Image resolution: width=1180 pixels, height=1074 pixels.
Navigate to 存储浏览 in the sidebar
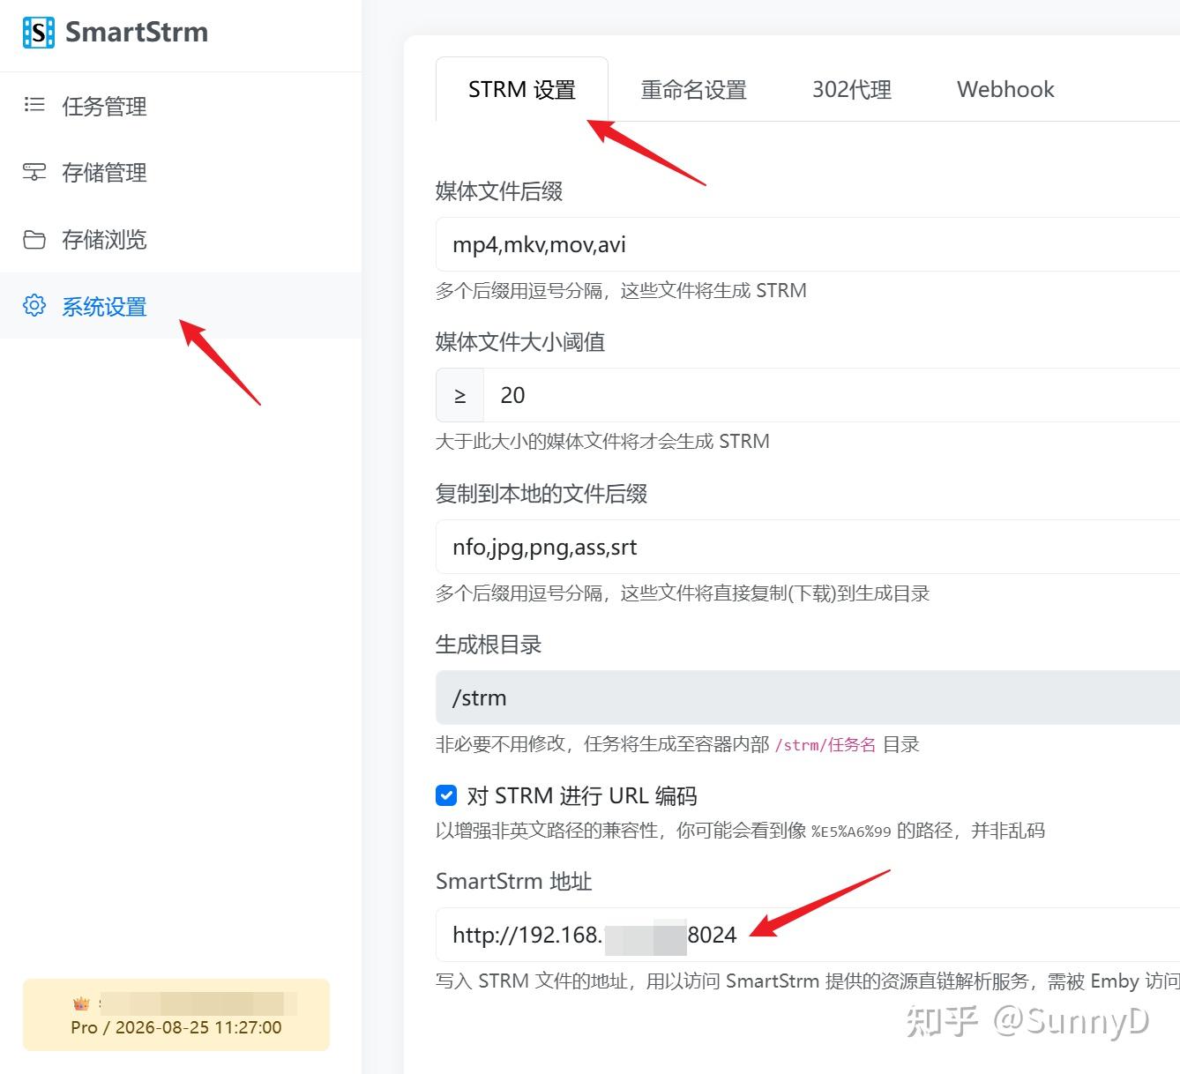(x=104, y=239)
